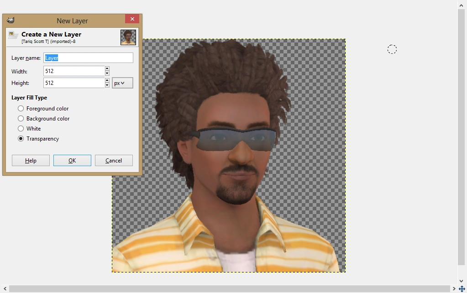Increase Width using the up spinner arrow

107,69
